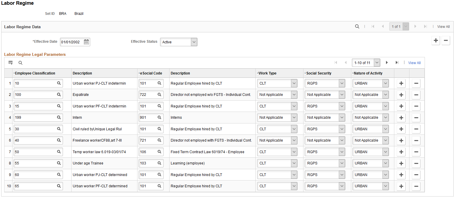Screen dimensions: 454x198
Task: Delete the Urban worker PF-CLT indetermin row
Action: (416, 106)
